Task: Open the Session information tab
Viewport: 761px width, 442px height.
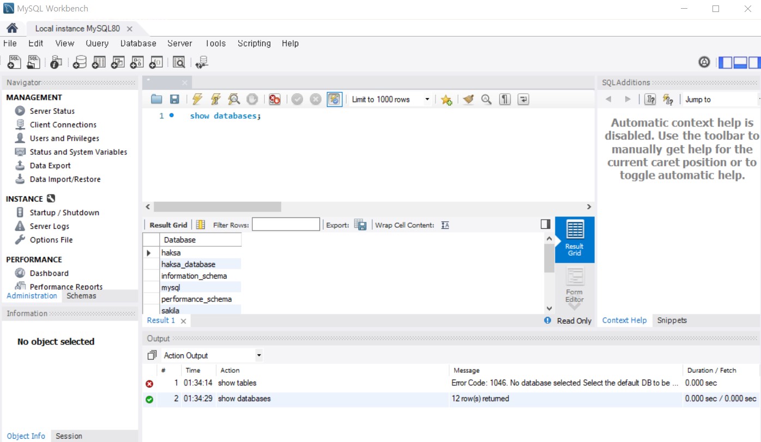Action: pyautogui.click(x=69, y=436)
